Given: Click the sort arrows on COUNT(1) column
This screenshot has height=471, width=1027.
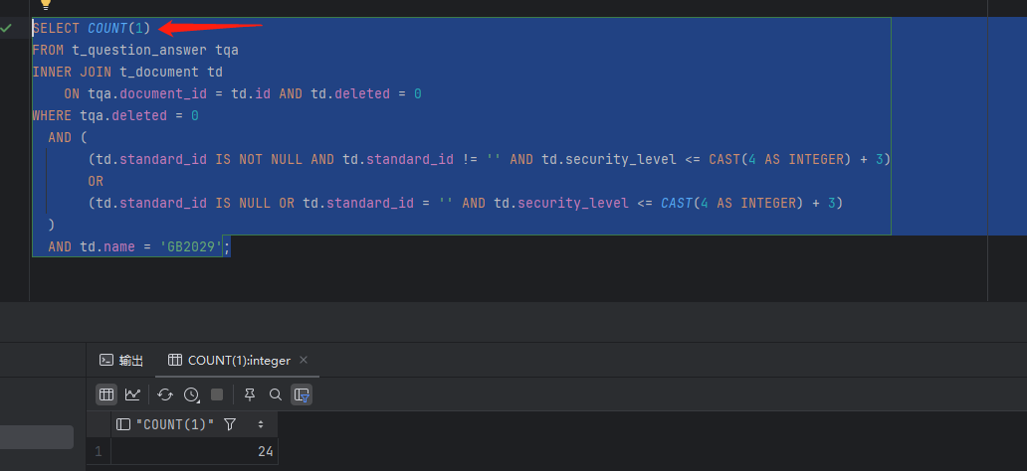Looking at the screenshot, I should point(261,424).
